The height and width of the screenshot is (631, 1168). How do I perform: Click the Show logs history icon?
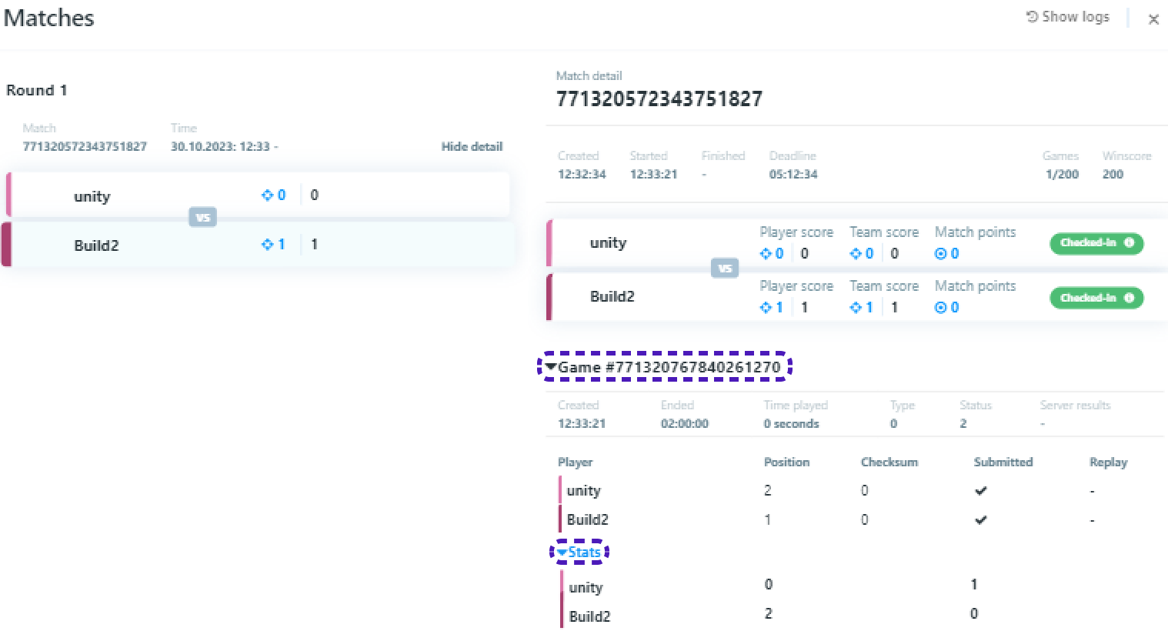[1032, 17]
